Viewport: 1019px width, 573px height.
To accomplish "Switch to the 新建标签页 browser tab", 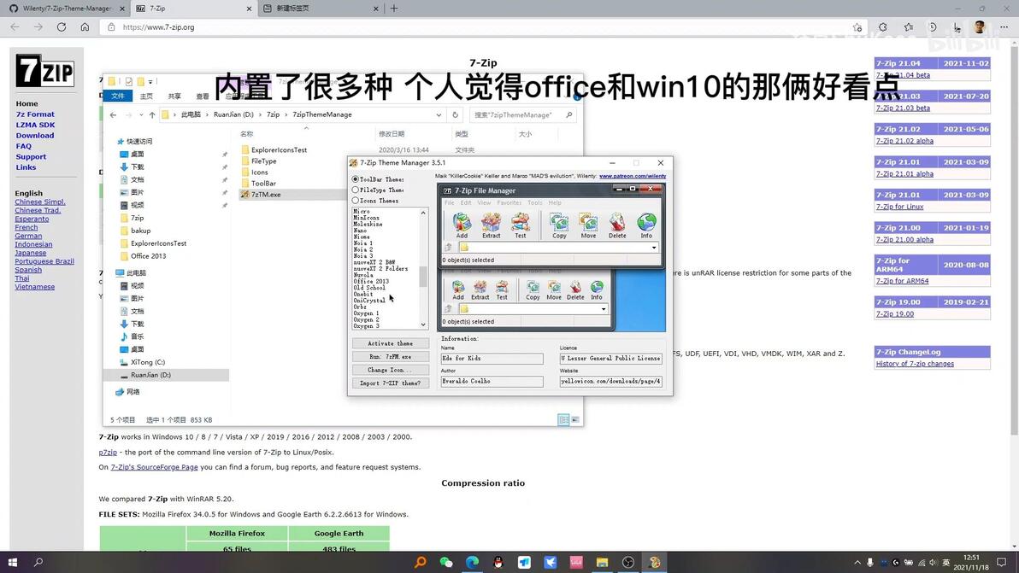I will tap(321, 9).
